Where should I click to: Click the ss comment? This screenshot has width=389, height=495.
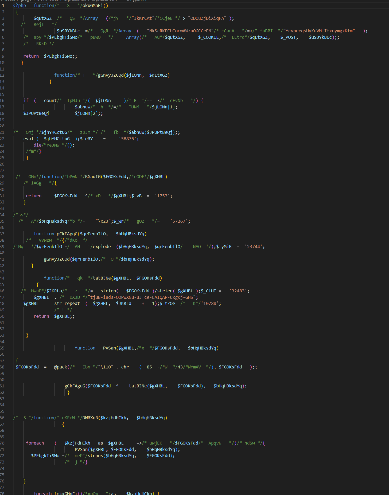click(x=21, y=215)
